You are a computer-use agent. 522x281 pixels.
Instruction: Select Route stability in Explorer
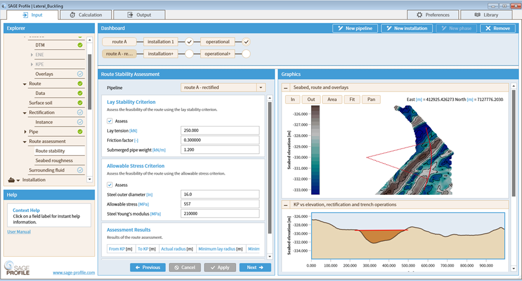click(50, 151)
